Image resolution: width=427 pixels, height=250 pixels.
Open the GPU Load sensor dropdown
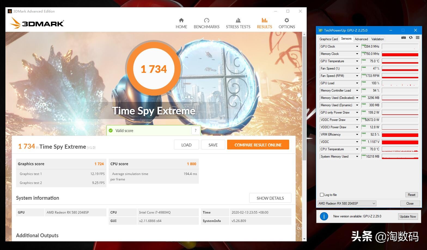(357, 83)
